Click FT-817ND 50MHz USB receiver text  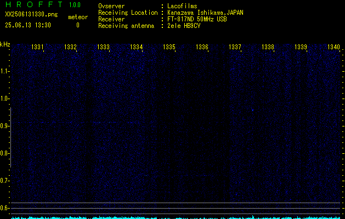(197, 19)
